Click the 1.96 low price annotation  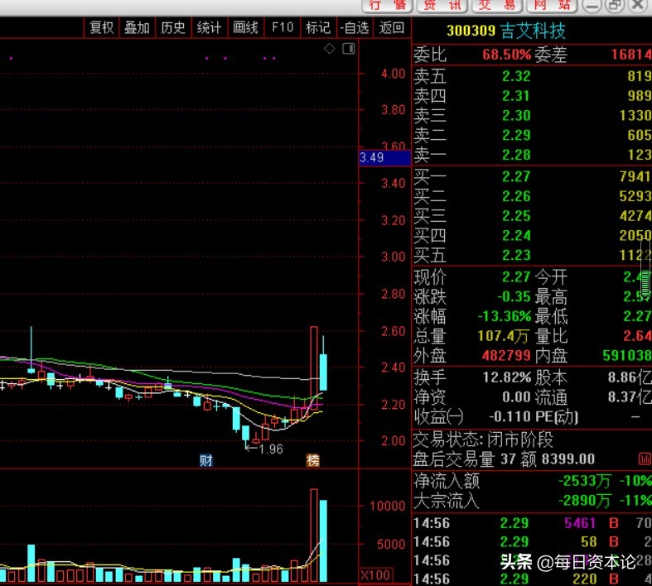(x=271, y=449)
